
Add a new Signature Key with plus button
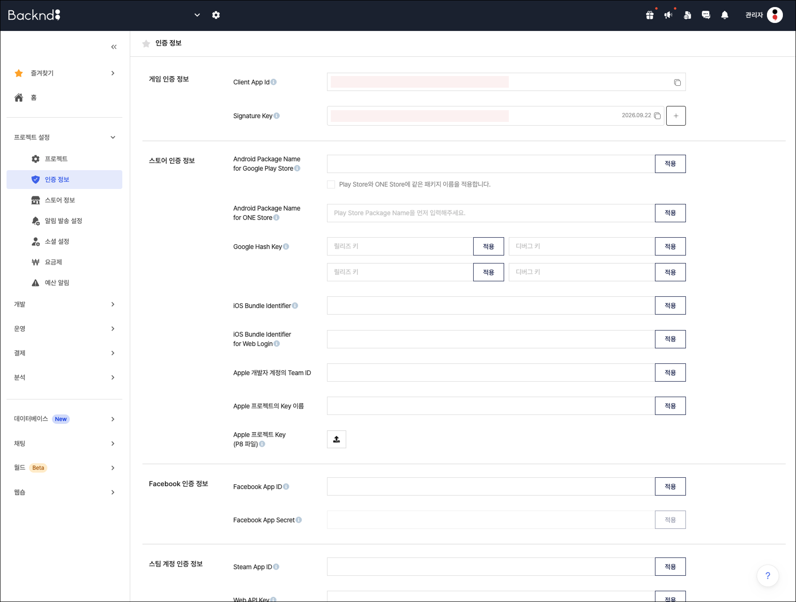(x=676, y=116)
